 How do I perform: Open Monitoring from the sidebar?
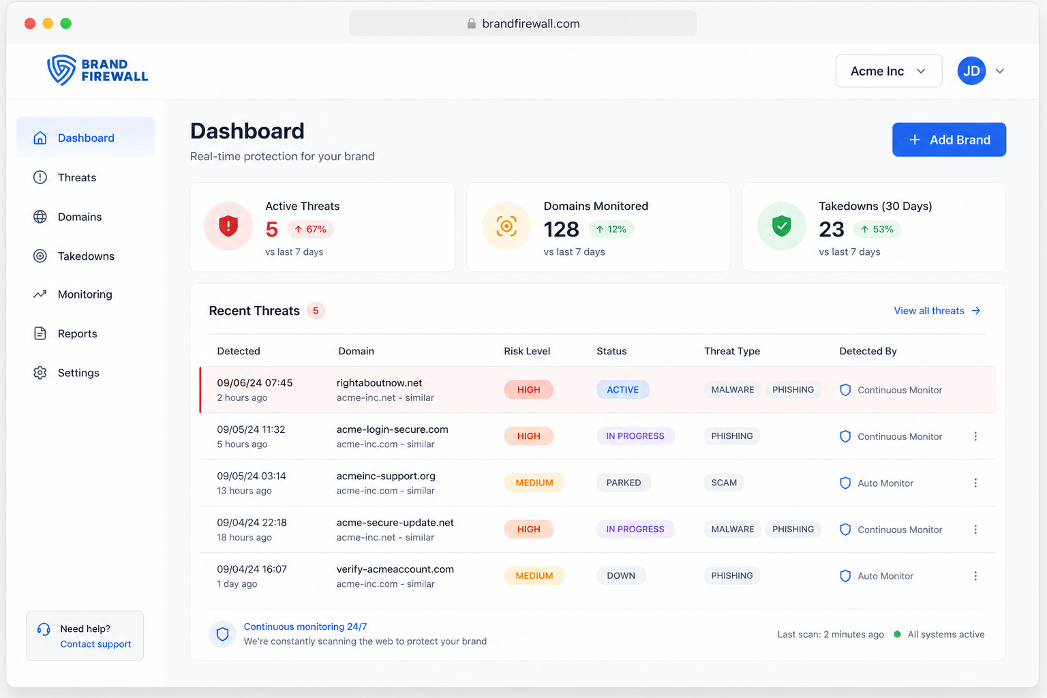(x=85, y=294)
